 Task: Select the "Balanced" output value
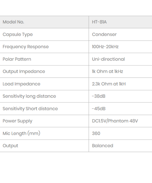[x=103, y=146]
